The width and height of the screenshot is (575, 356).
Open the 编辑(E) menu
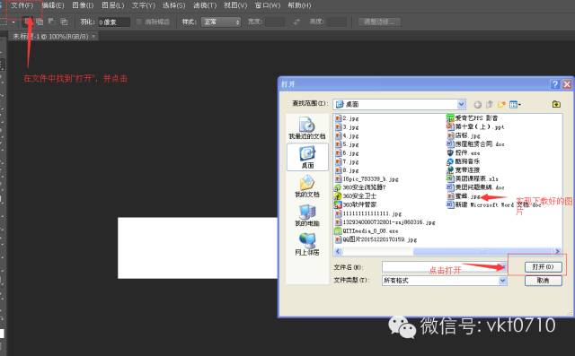tap(53, 5)
